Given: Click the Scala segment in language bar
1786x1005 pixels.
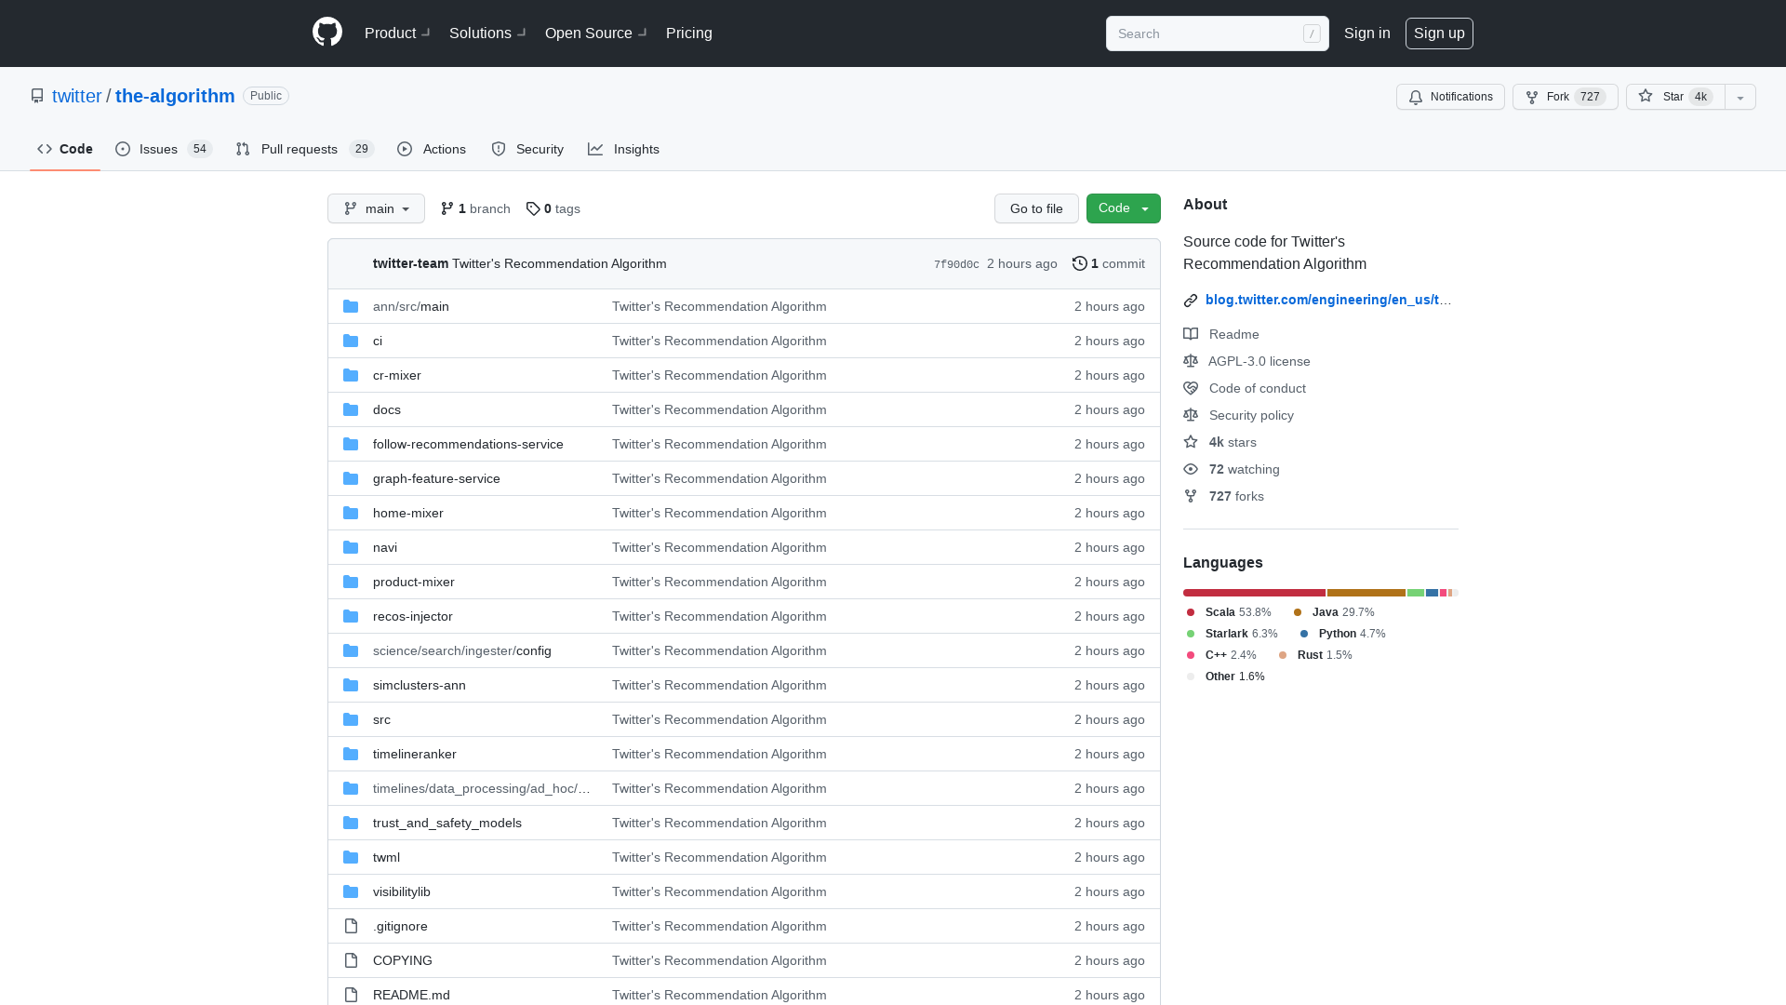Looking at the screenshot, I should (1254, 593).
